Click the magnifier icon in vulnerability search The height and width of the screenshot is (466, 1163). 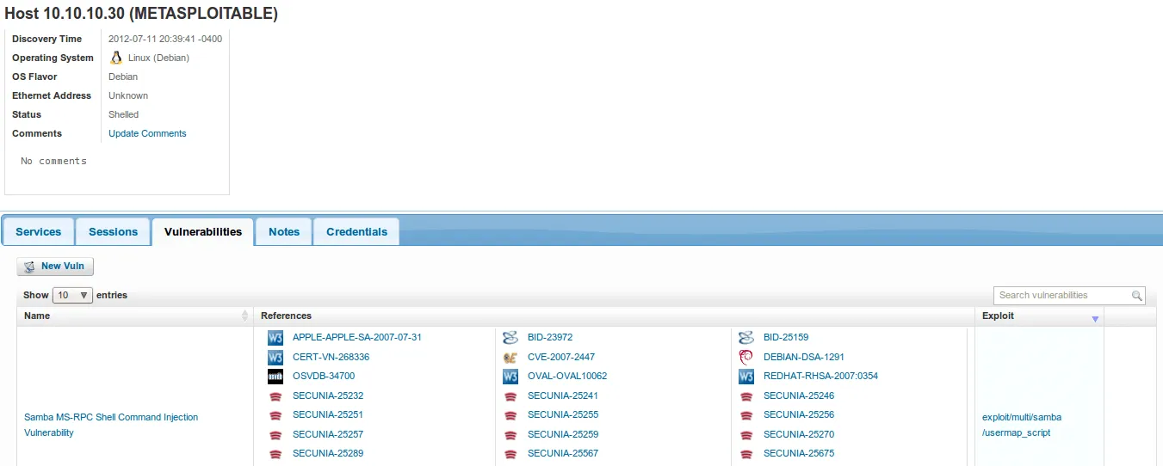[1137, 296]
